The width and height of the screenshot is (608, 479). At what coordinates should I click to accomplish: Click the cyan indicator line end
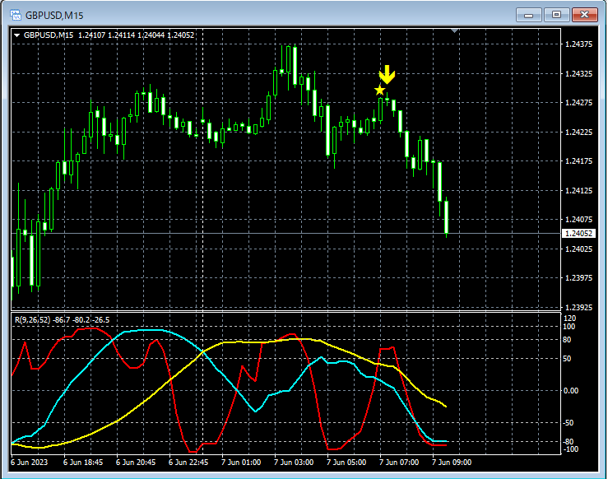click(448, 442)
